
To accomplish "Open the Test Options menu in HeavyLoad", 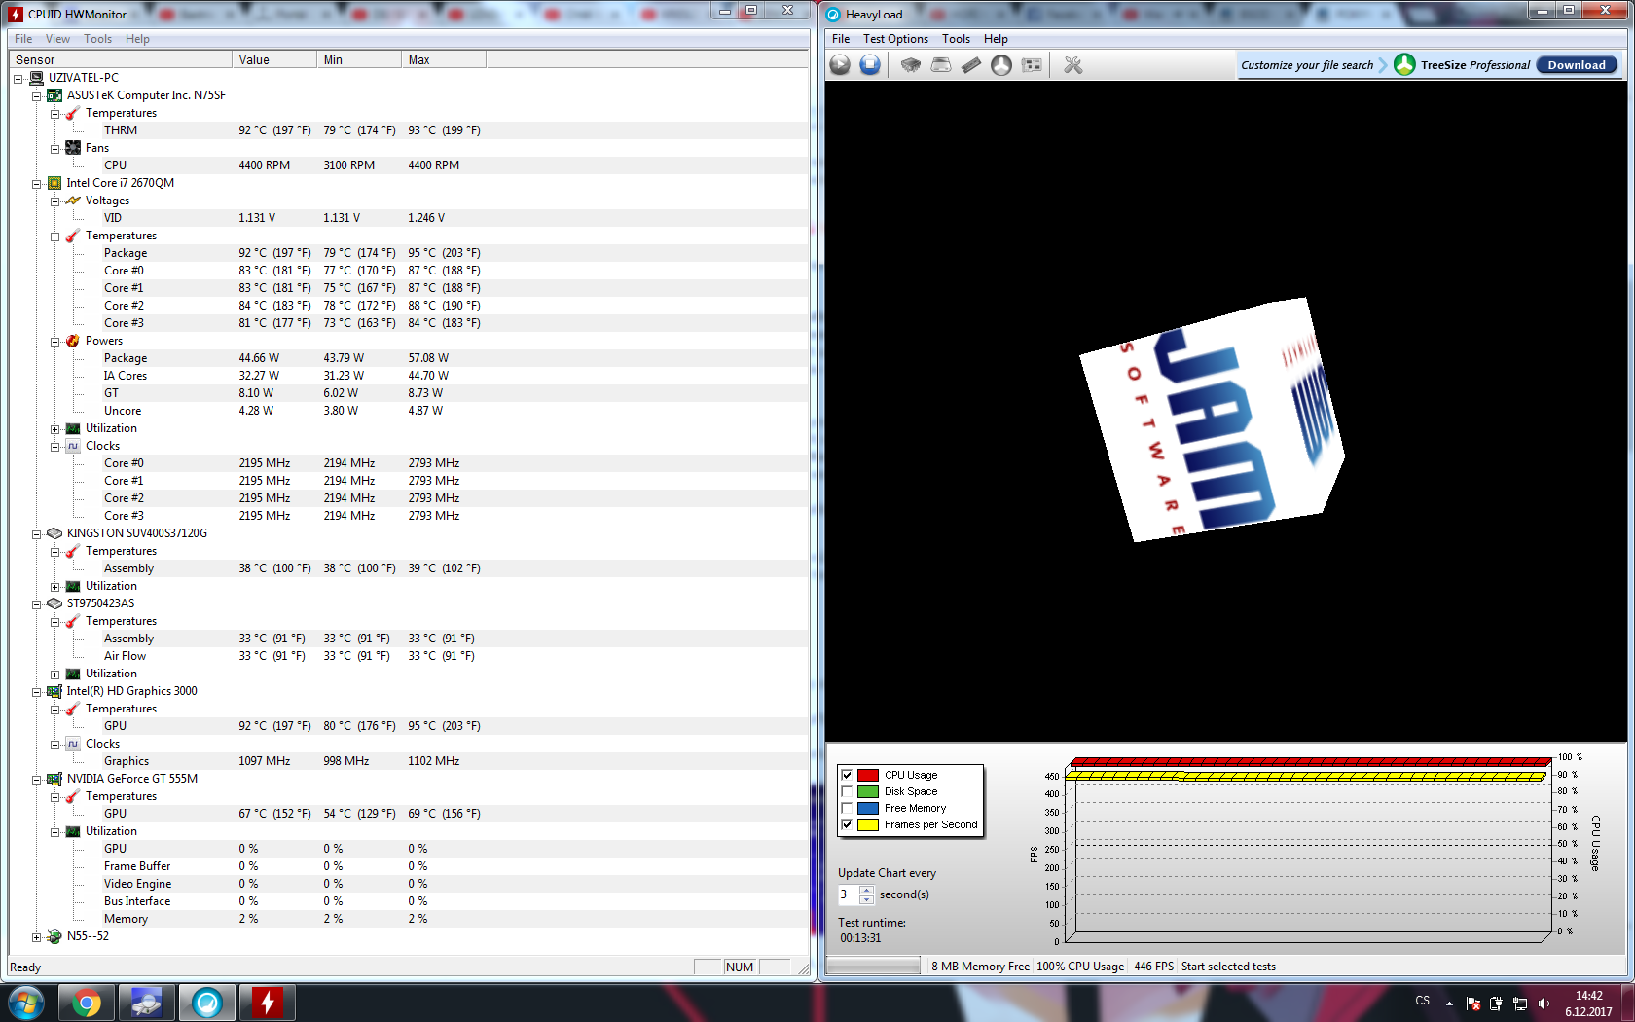I will tap(895, 39).
